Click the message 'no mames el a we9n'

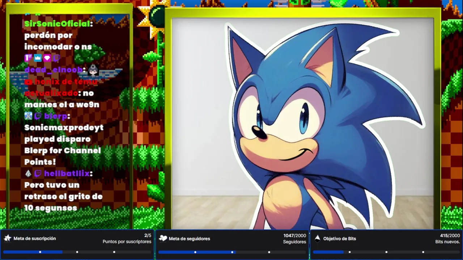[x=62, y=99]
